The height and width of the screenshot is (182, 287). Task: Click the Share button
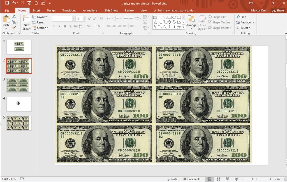click(278, 10)
